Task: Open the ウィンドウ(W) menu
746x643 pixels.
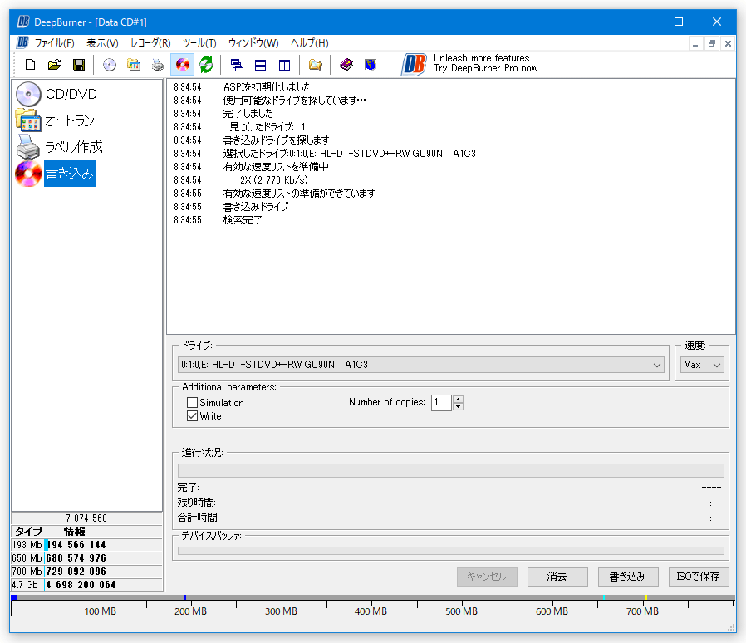Action: coord(253,43)
